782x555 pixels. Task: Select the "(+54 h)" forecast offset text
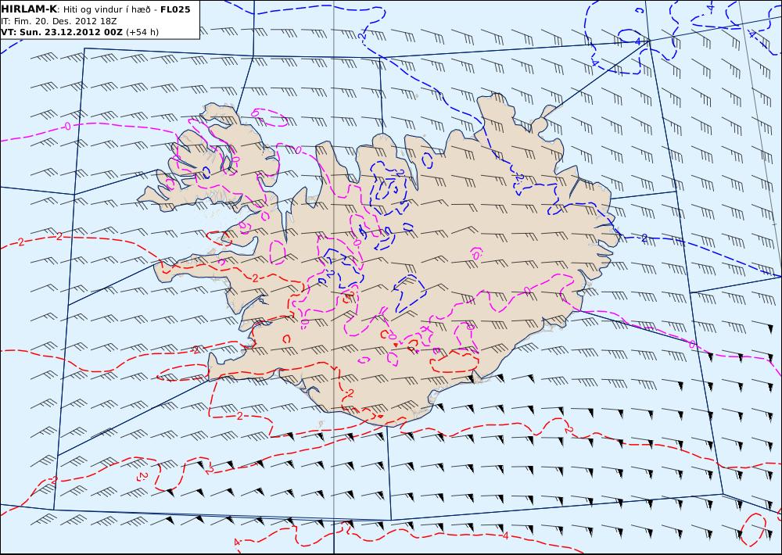pos(142,32)
